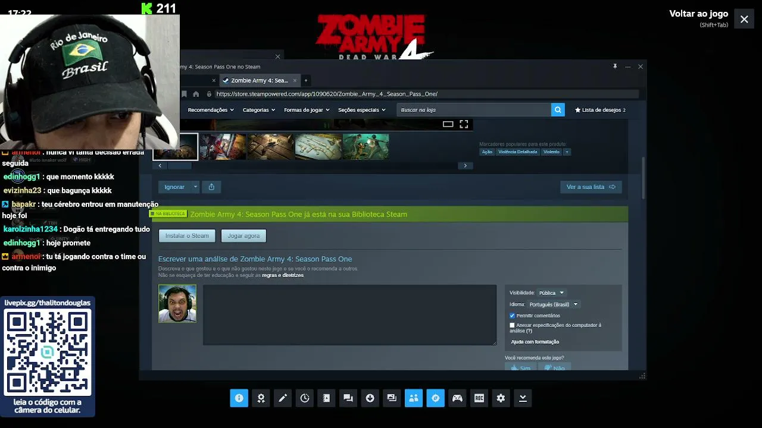This screenshot has height=428, width=762.
Task: Click the NA BIBLIOTECA library badge
Action: click(168, 214)
